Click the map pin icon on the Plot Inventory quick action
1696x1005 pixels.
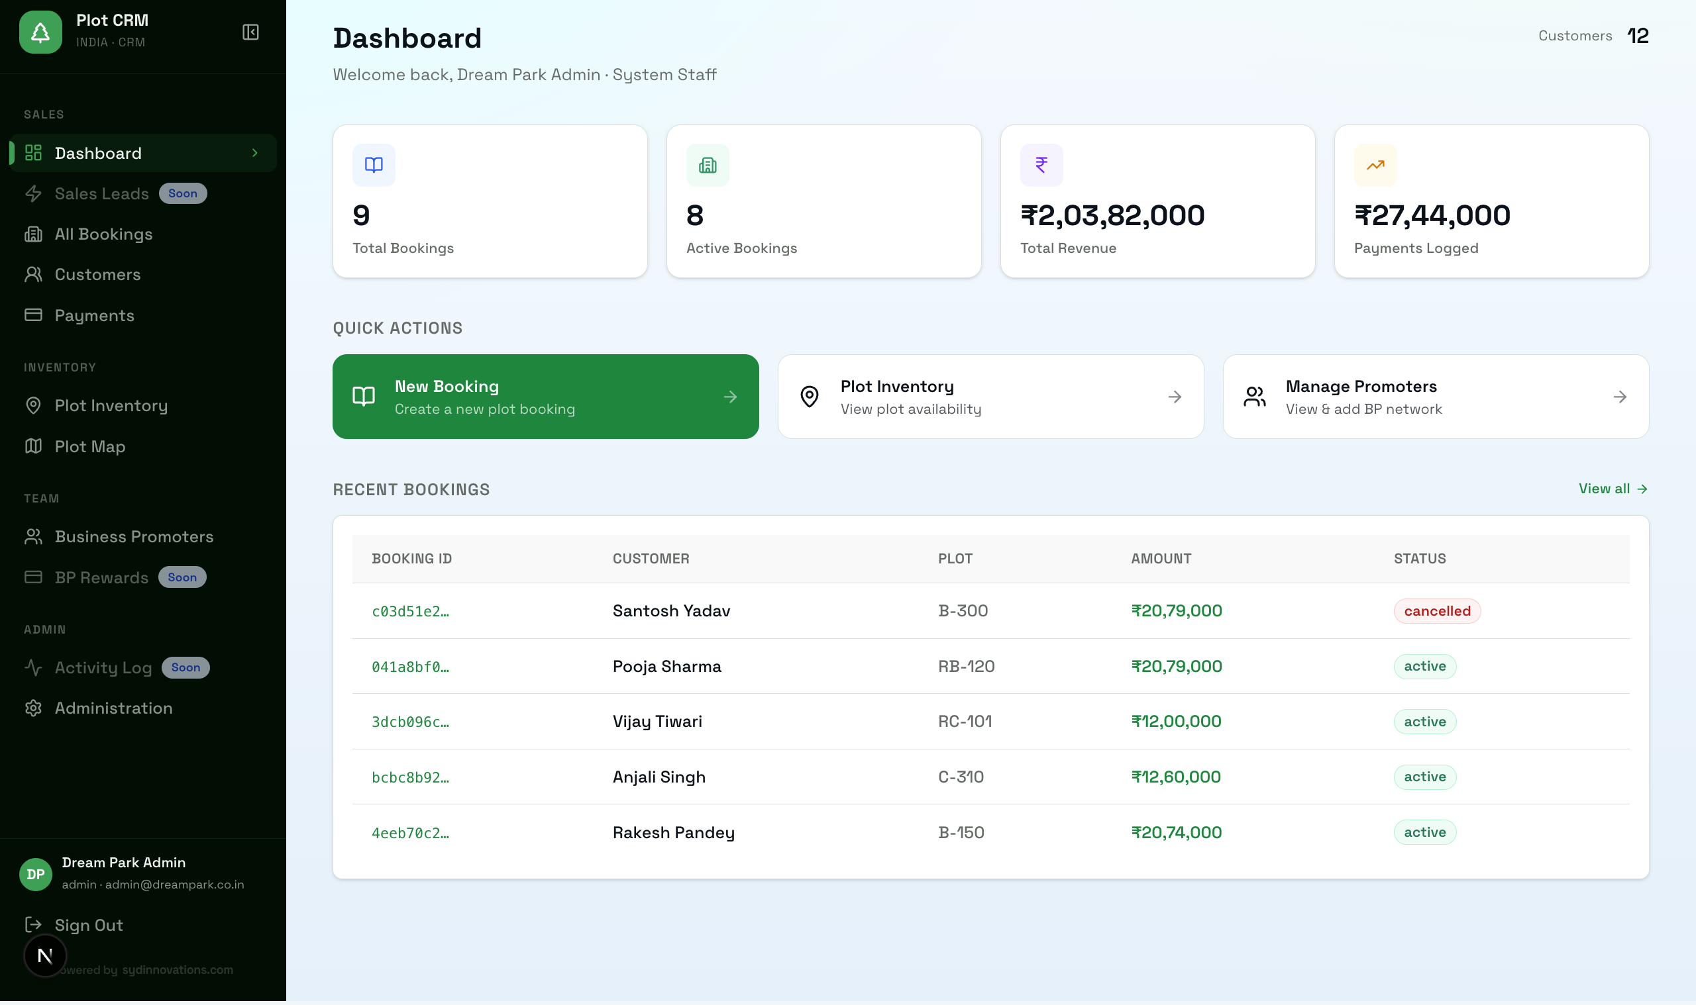811,397
